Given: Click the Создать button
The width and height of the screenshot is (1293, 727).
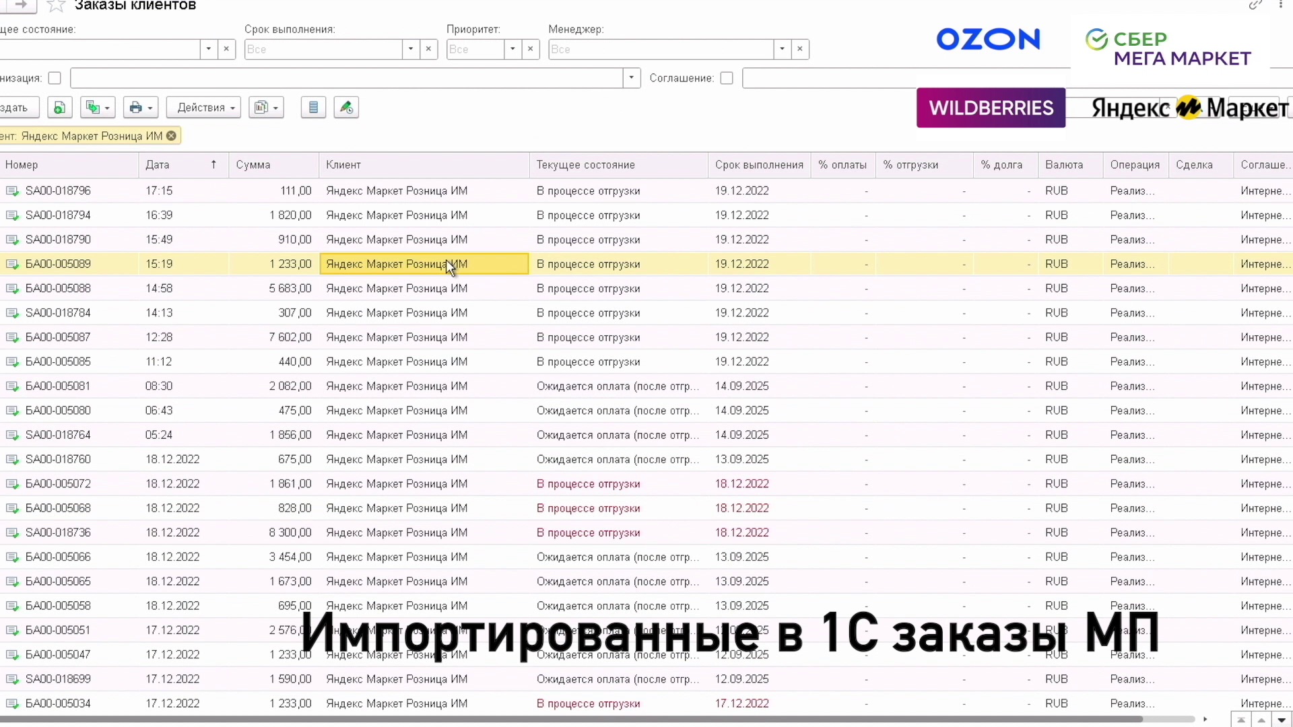Looking at the screenshot, I should tap(19, 108).
